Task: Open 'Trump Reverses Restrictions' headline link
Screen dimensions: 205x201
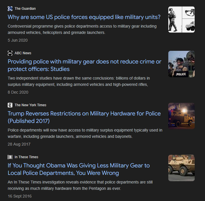Action: [x=84, y=117]
